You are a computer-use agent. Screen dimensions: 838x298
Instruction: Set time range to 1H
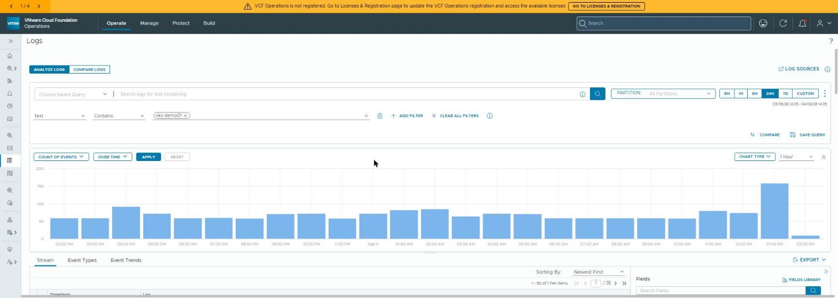click(741, 93)
